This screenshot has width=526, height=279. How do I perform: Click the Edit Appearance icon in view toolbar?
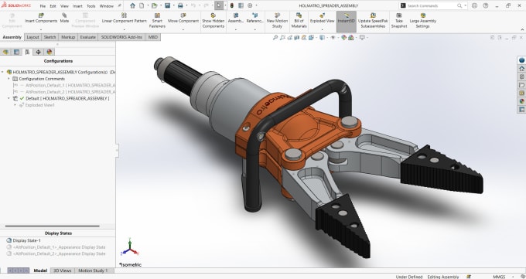[344, 38]
